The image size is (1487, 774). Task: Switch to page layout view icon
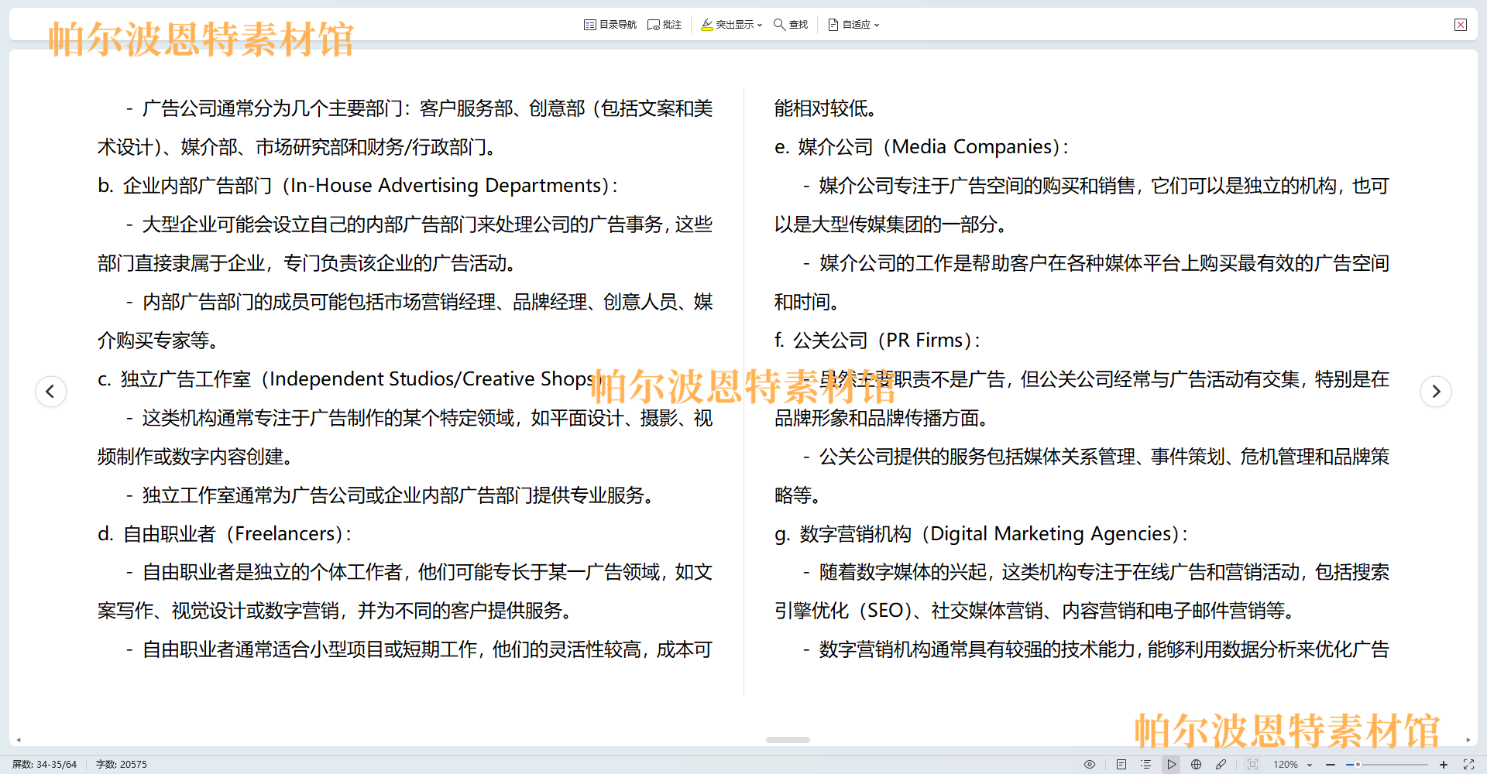coord(1121,764)
